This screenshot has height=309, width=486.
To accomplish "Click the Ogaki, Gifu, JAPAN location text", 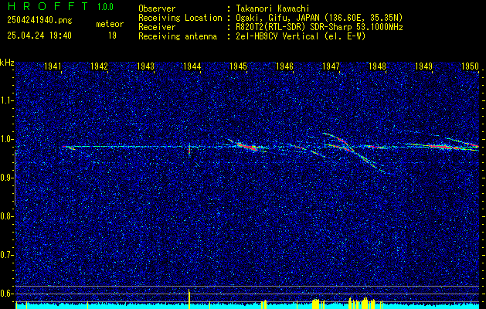I will tap(319, 18).
